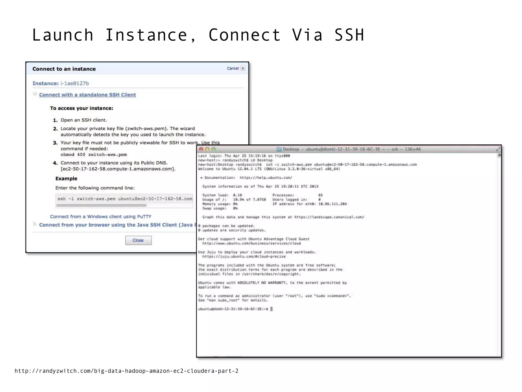Click the 'Example' heading in dialog
This screenshot has width=522, height=392.
tap(66, 179)
